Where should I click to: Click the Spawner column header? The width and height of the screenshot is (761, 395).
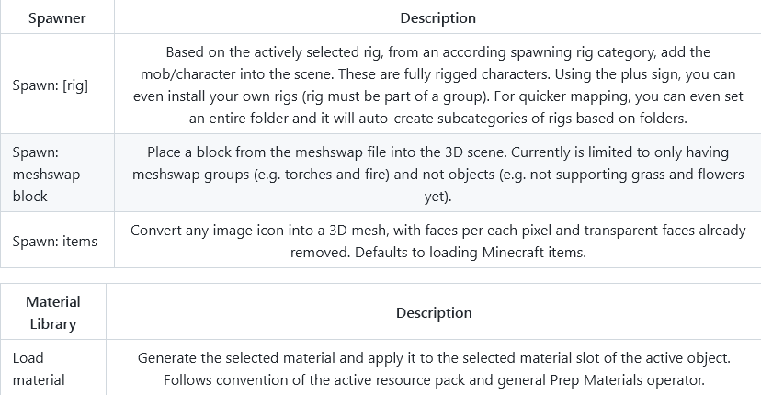click(57, 17)
